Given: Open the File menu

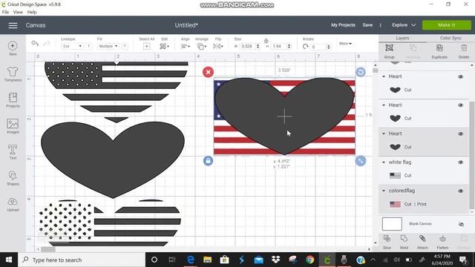Looking at the screenshot, I should pyautogui.click(x=5, y=12).
